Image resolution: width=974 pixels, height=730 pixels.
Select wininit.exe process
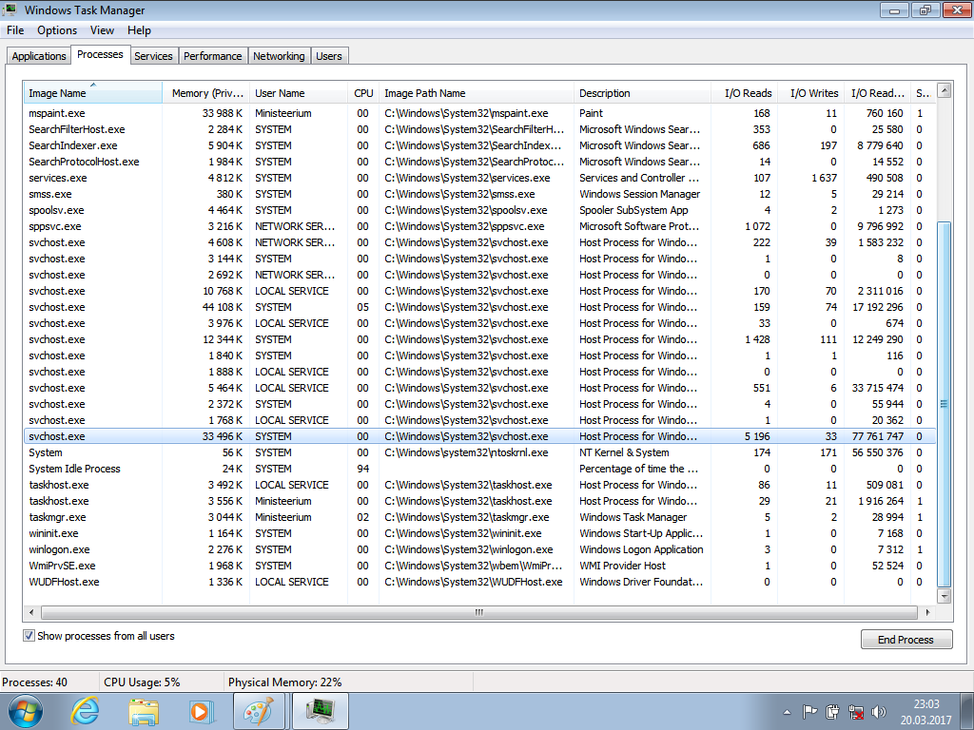point(479,533)
